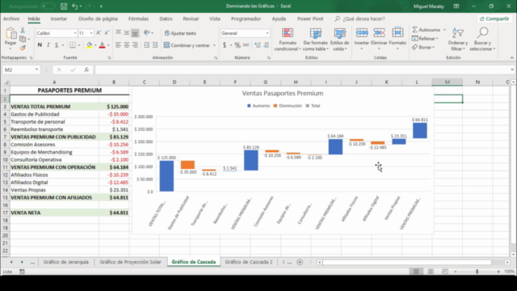Switch to the Fórmulas tab
517x291 pixels.
[x=138, y=19]
